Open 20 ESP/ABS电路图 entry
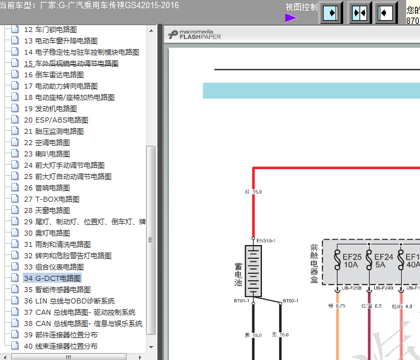The width and height of the screenshot is (420, 360). tap(56, 120)
